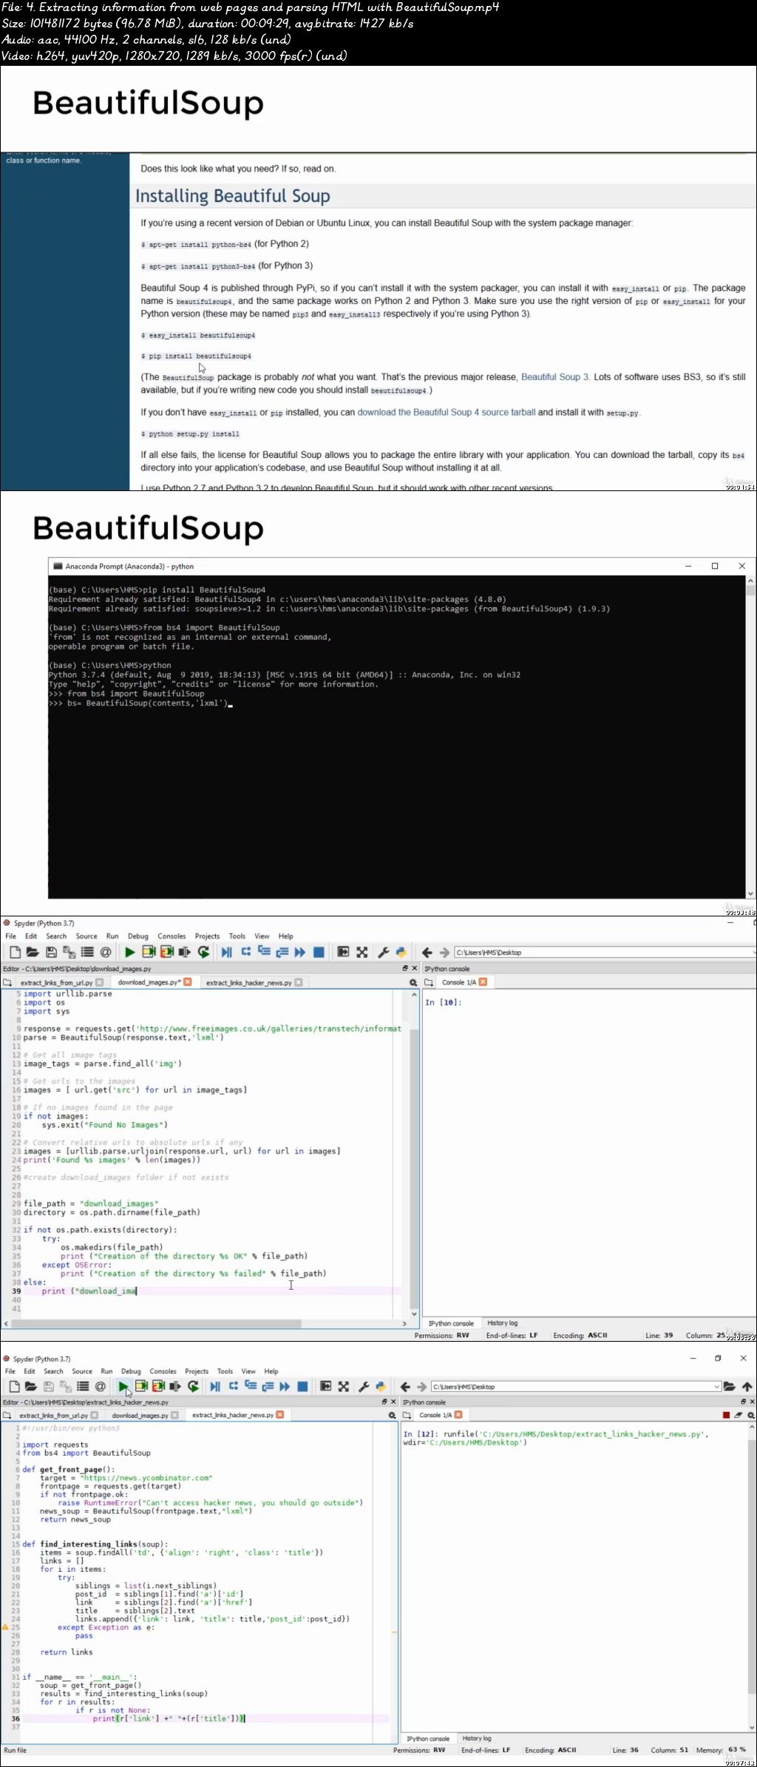Click the warning marker at line 25
This screenshot has height=1767, width=757.
click(x=5, y=1627)
